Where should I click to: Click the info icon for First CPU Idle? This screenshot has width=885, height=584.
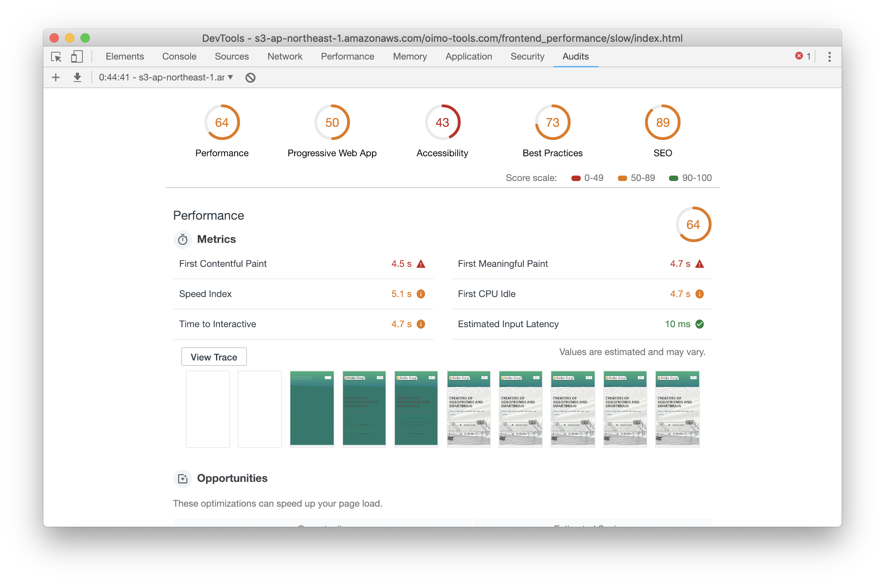[700, 294]
